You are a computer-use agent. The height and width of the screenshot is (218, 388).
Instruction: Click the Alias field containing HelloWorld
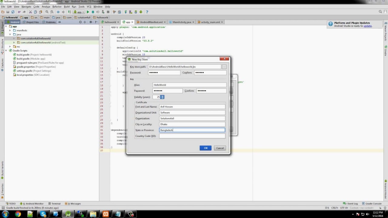pyautogui.click(x=189, y=85)
